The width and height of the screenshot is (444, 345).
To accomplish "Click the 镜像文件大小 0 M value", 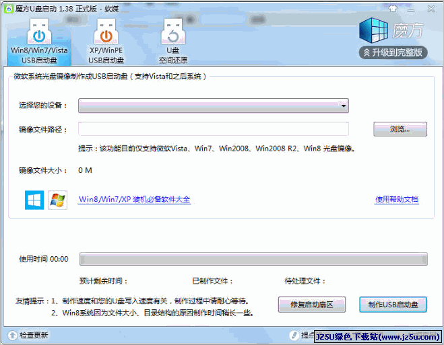I will pyautogui.click(x=85, y=170).
